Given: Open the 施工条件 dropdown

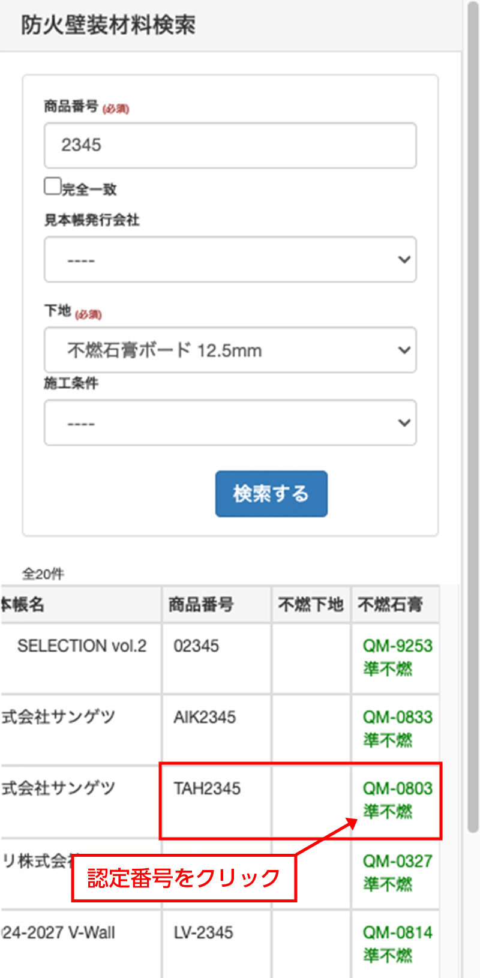Looking at the screenshot, I should pyautogui.click(x=230, y=423).
